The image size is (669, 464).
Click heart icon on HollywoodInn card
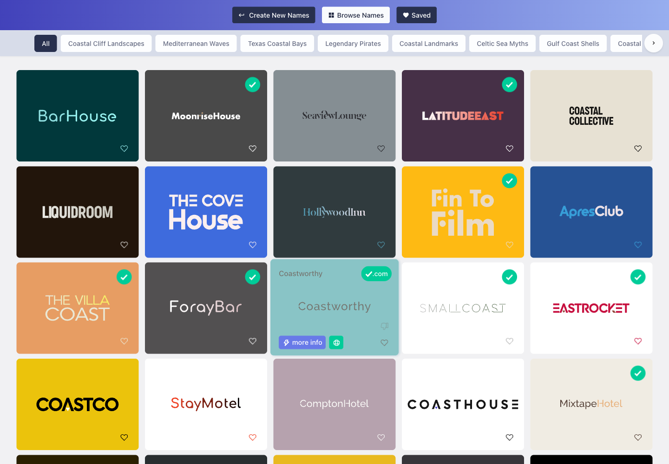click(381, 245)
